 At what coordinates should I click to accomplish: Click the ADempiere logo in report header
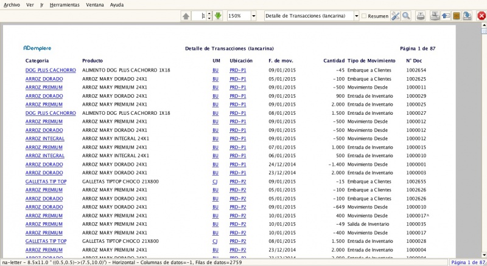click(x=37, y=48)
